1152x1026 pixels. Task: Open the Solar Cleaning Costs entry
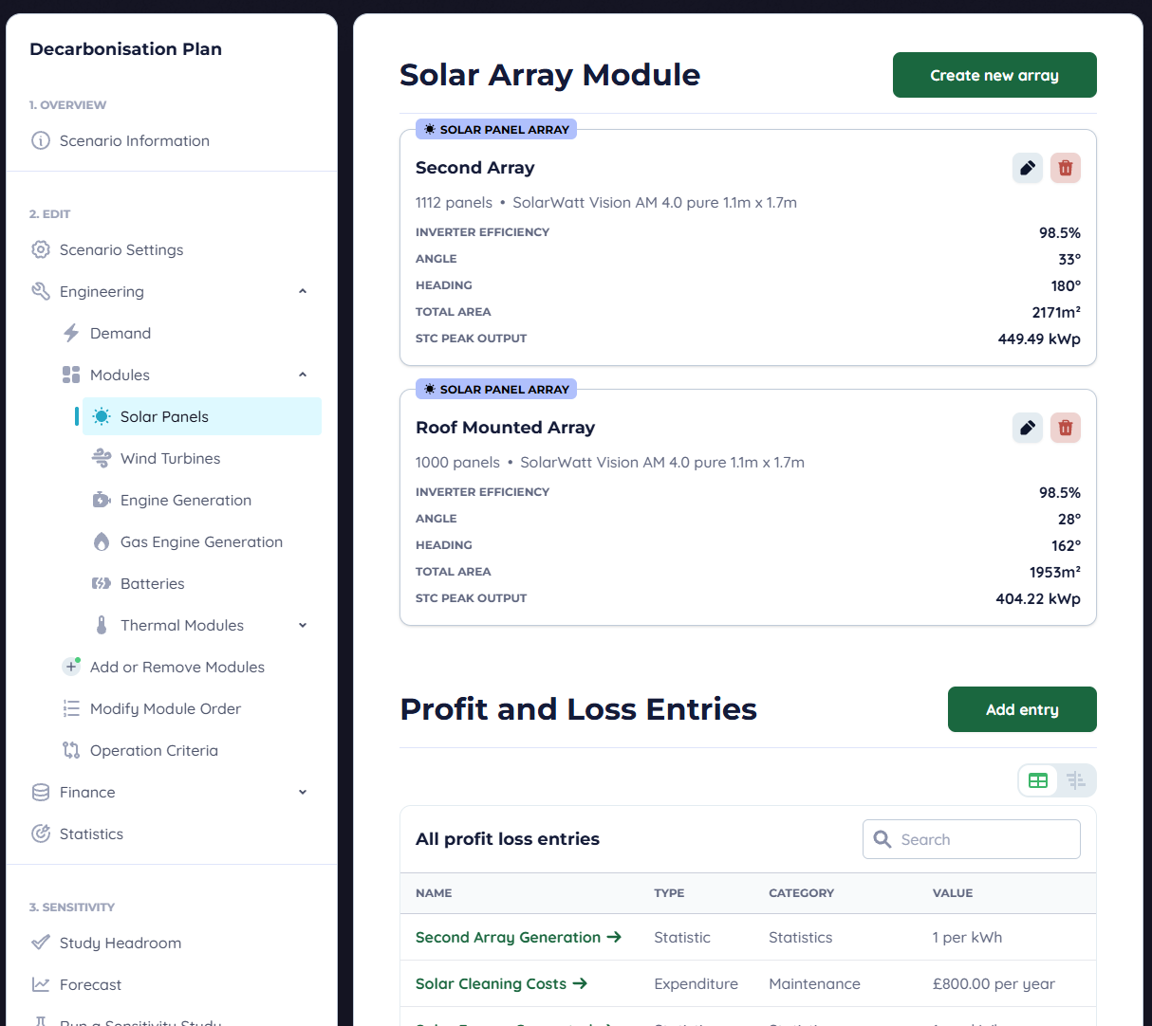coord(492,984)
